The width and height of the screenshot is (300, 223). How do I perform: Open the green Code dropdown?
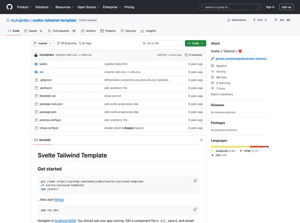(195, 44)
